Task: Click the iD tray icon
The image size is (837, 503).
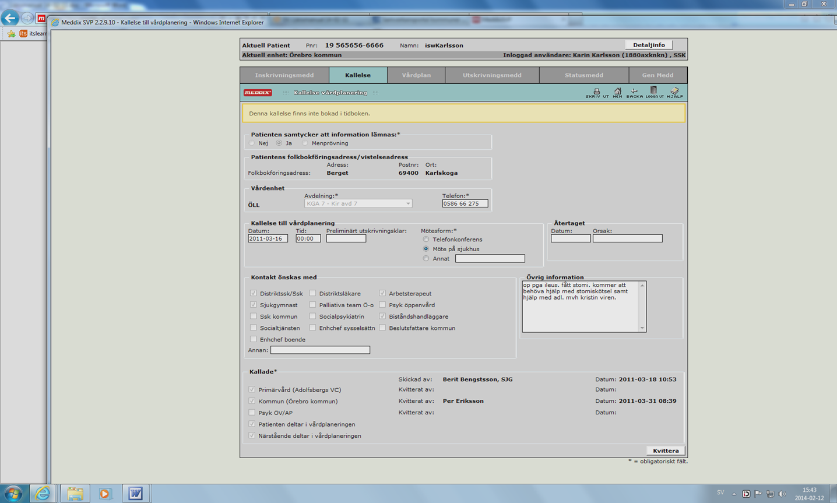Action: (x=746, y=494)
